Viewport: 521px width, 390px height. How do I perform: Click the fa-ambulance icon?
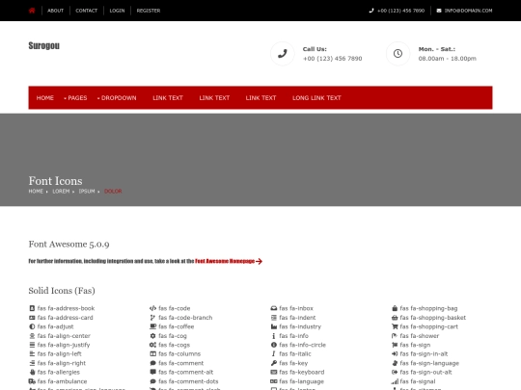[32, 381]
